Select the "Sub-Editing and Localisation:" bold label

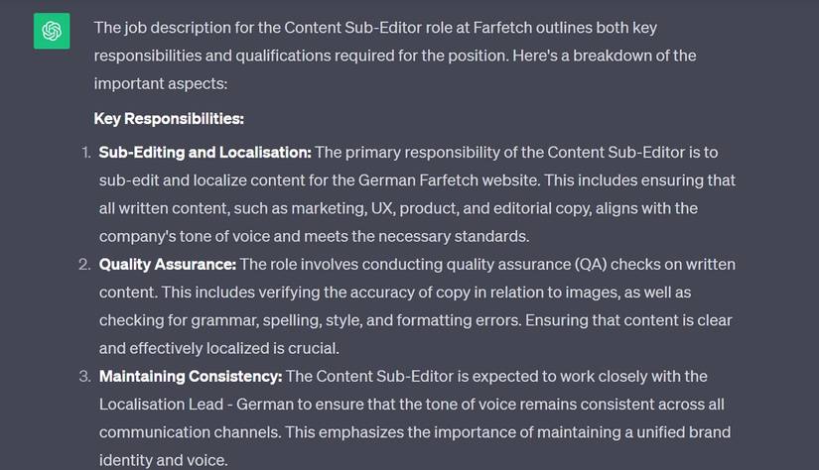point(205,153)
